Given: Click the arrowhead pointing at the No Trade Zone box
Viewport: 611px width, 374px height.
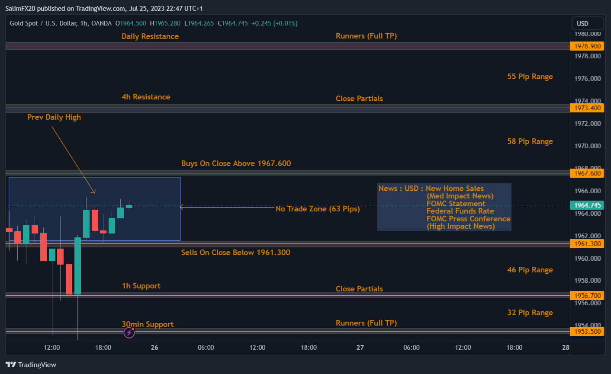Looking at the screenshot, I should coord(181,207).
